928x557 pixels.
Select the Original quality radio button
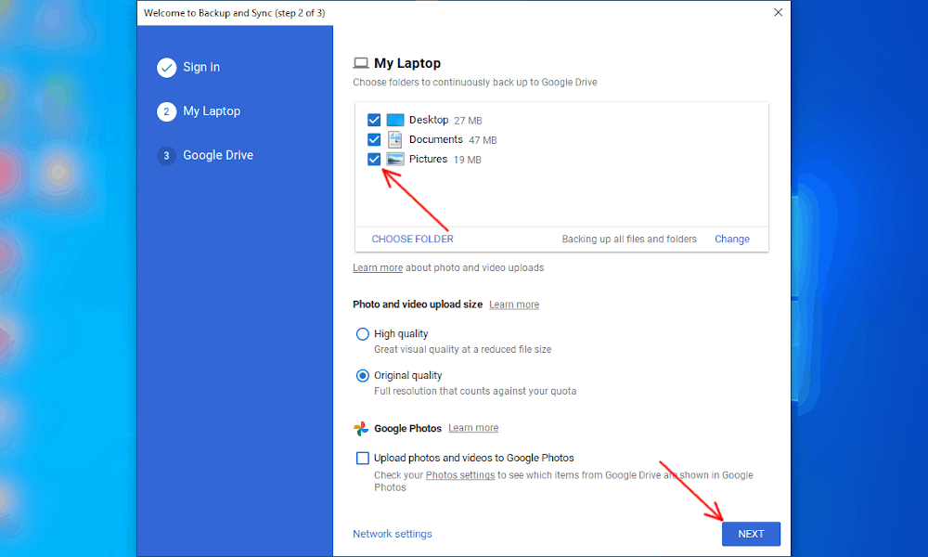(362, 376)
